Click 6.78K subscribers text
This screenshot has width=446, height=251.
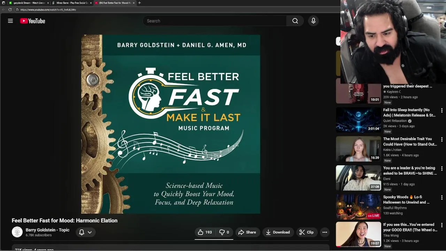39,235
